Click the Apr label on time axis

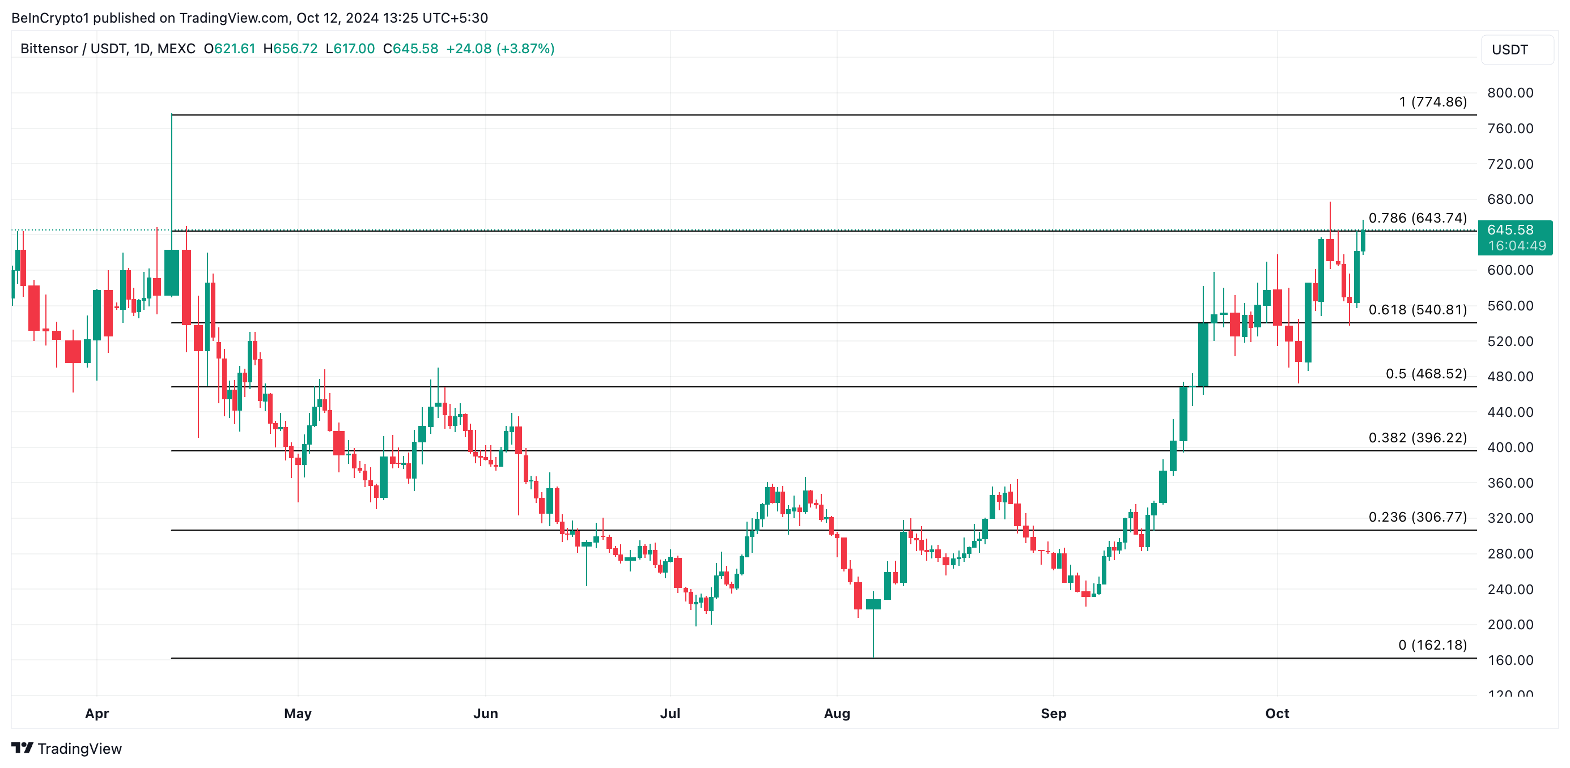click(x=97, y=713)
